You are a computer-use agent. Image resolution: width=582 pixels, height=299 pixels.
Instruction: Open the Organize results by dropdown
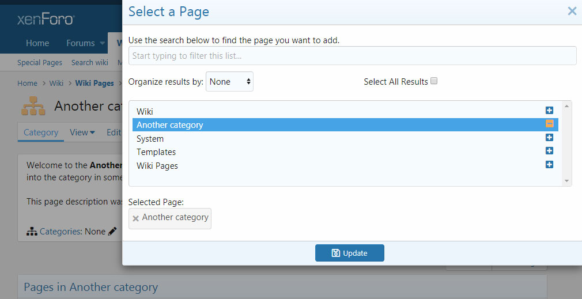tap(229, 82)
